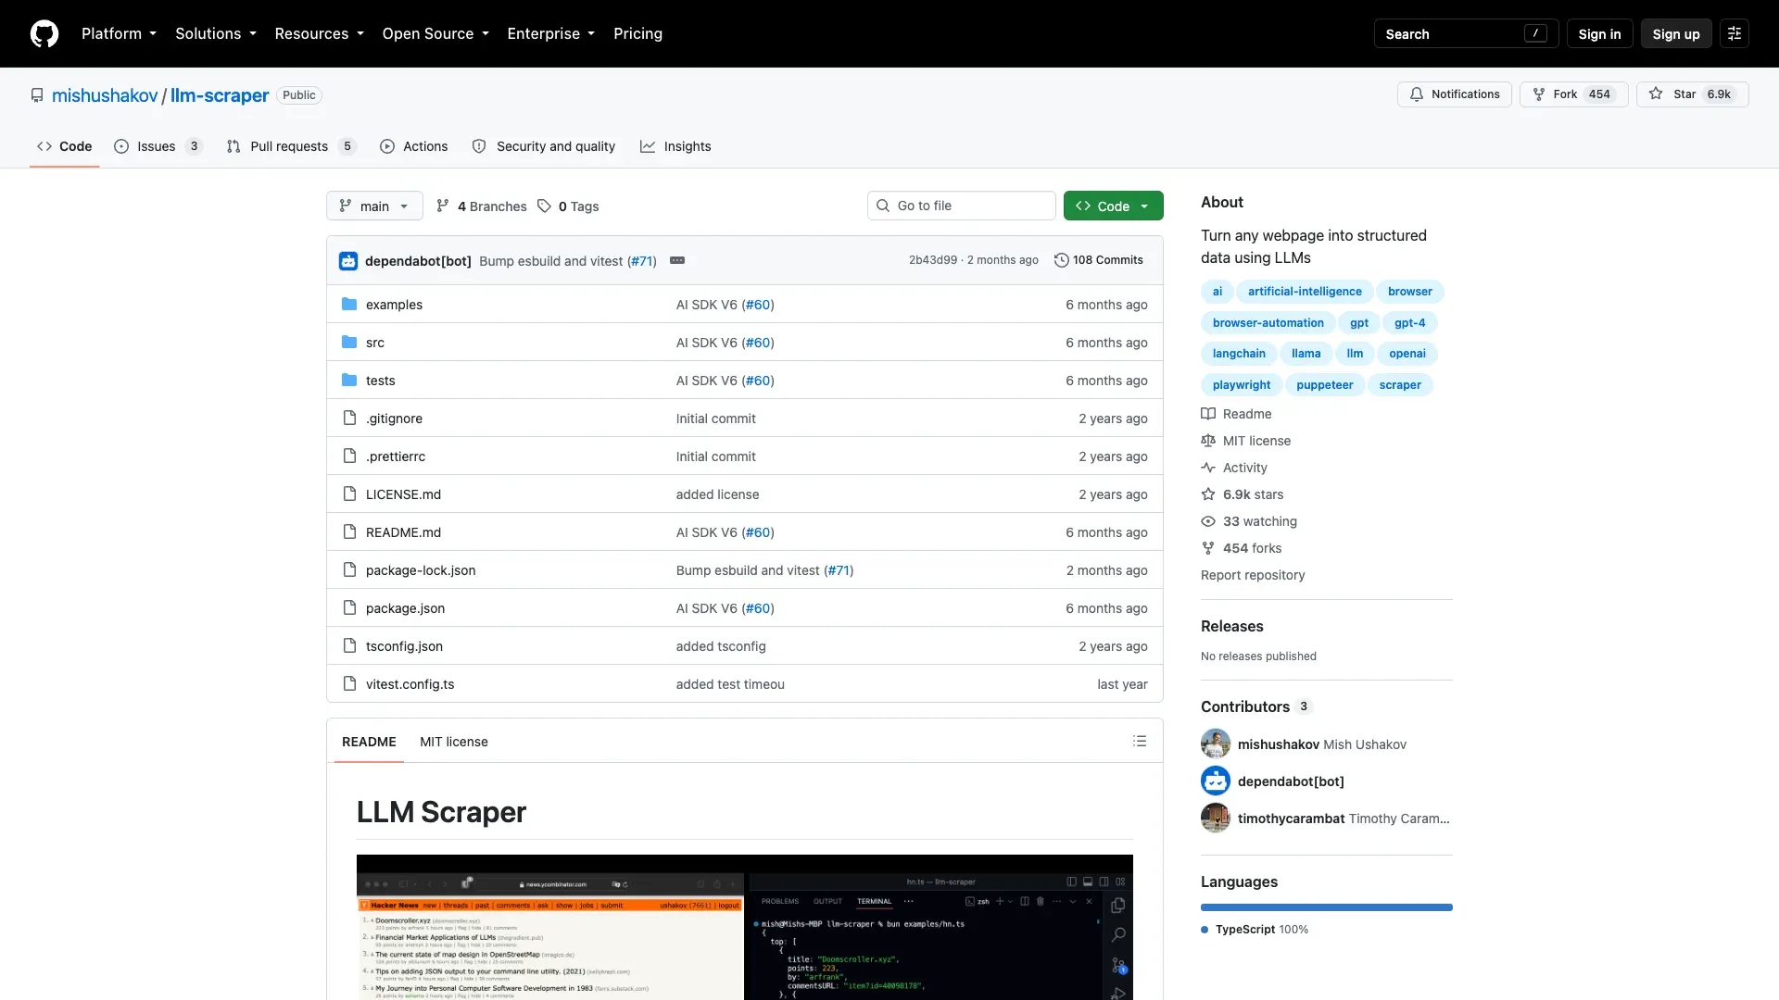Click the tsconfig.json file icon

pos(349,646)
